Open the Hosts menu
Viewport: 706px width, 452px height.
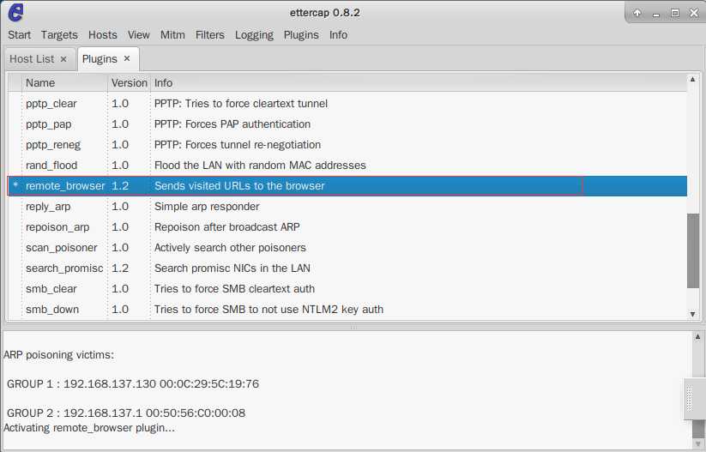point(103,35)
